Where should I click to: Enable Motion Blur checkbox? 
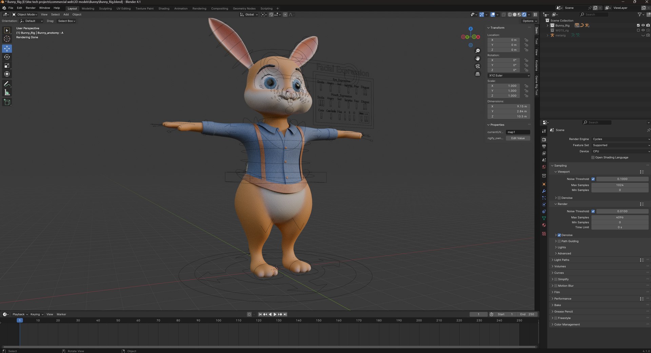point(556,286)
